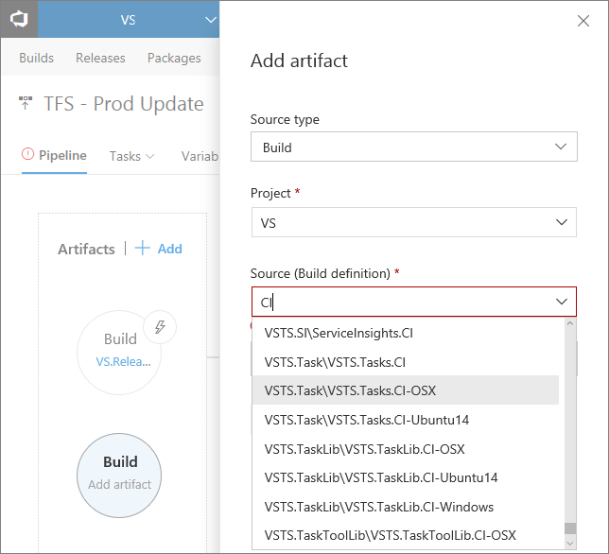The height and width of the screenshot is (554, 609).
Task: Click the Add artifact panel heading
Action: click(299, 61)
